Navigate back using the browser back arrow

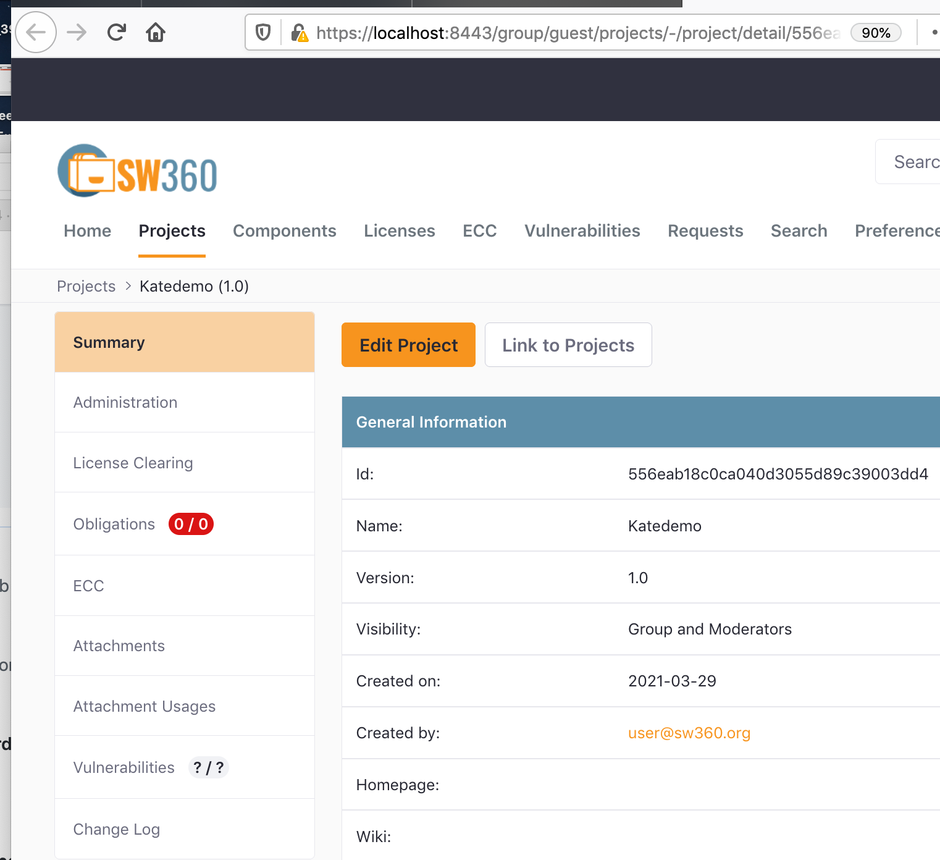[x=35, y=32]
